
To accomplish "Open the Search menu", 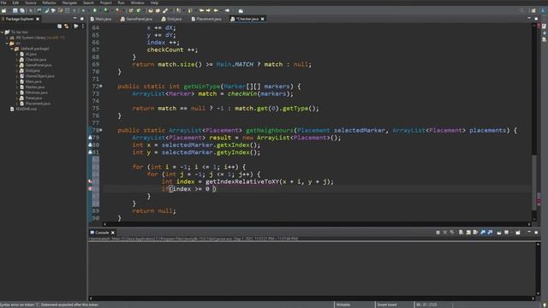I will pyautogui.click(x=88, y=3).
